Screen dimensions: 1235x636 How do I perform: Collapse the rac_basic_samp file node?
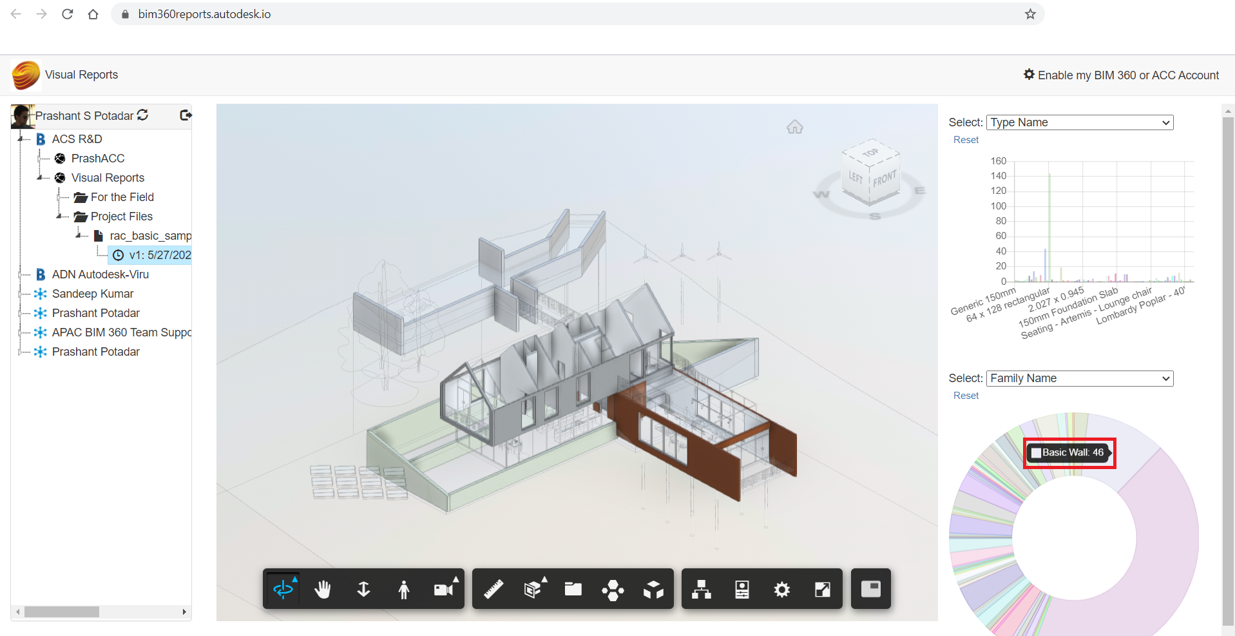[x=79, y=236]
